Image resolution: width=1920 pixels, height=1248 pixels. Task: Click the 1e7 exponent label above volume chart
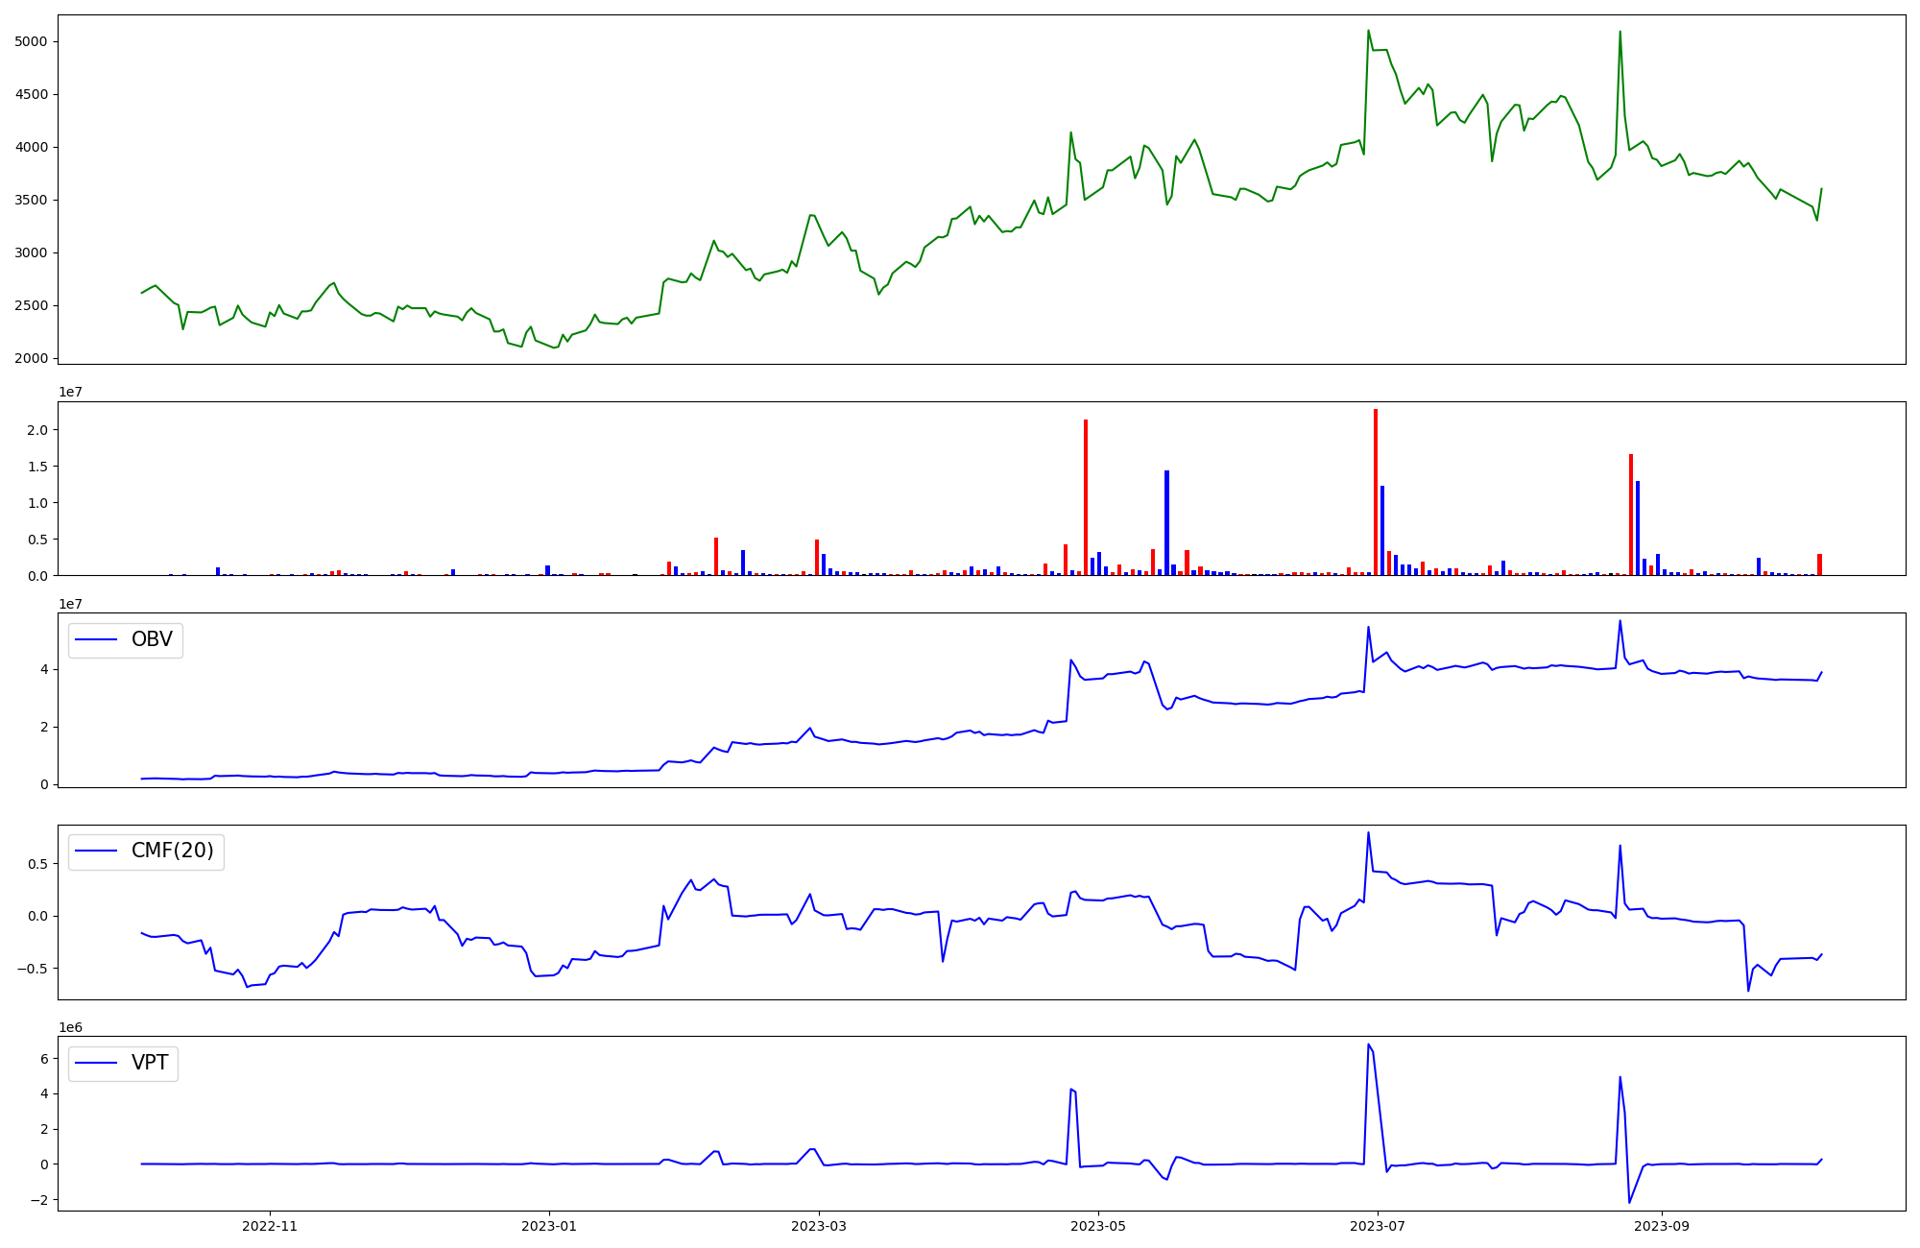[x=70, y=393]
